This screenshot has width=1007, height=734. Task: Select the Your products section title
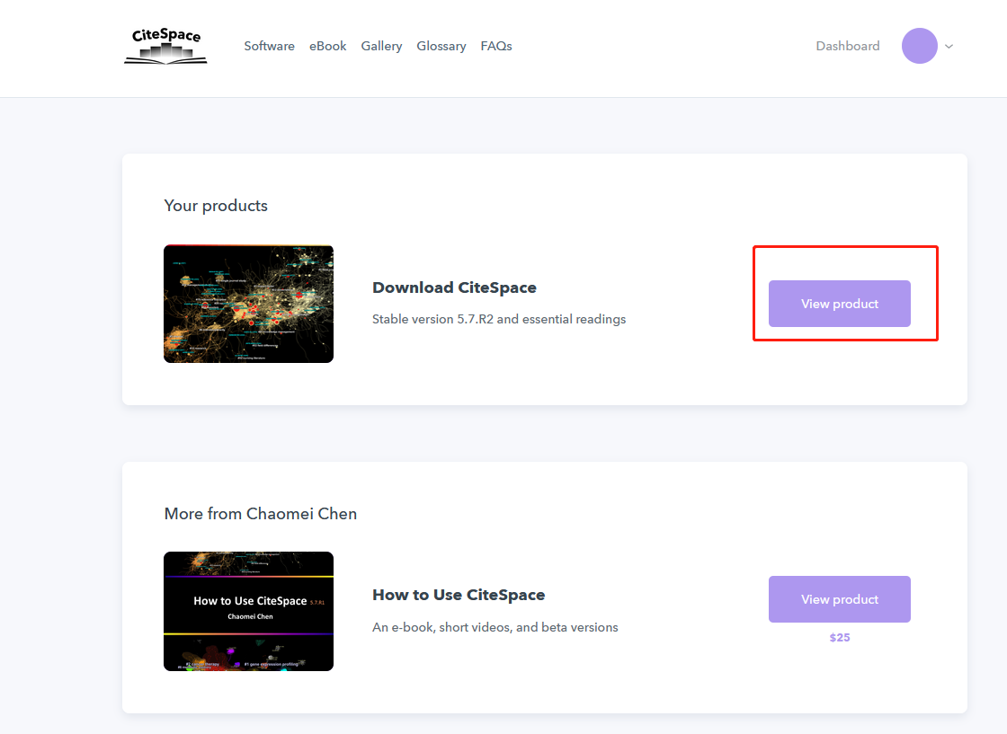coord(216,206)
